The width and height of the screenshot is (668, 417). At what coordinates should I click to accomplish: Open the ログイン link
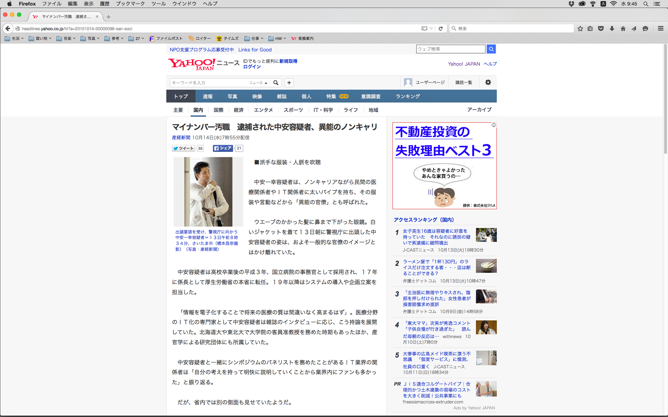[x=252, y=67]
